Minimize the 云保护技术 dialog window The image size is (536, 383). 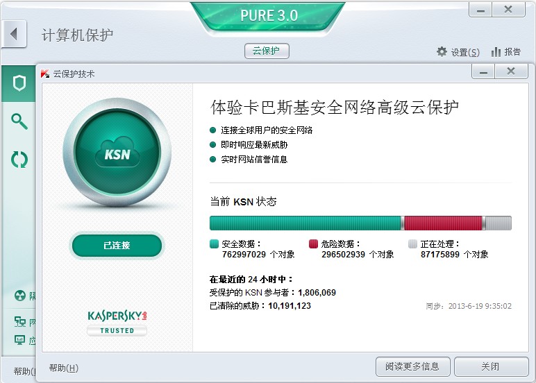click(483, 72)
